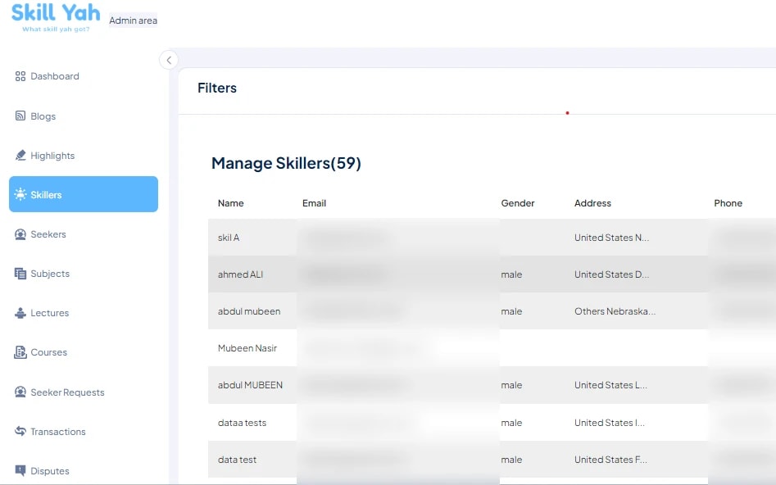Select the skiller named abdul mubeen

[x=249, y=311]
